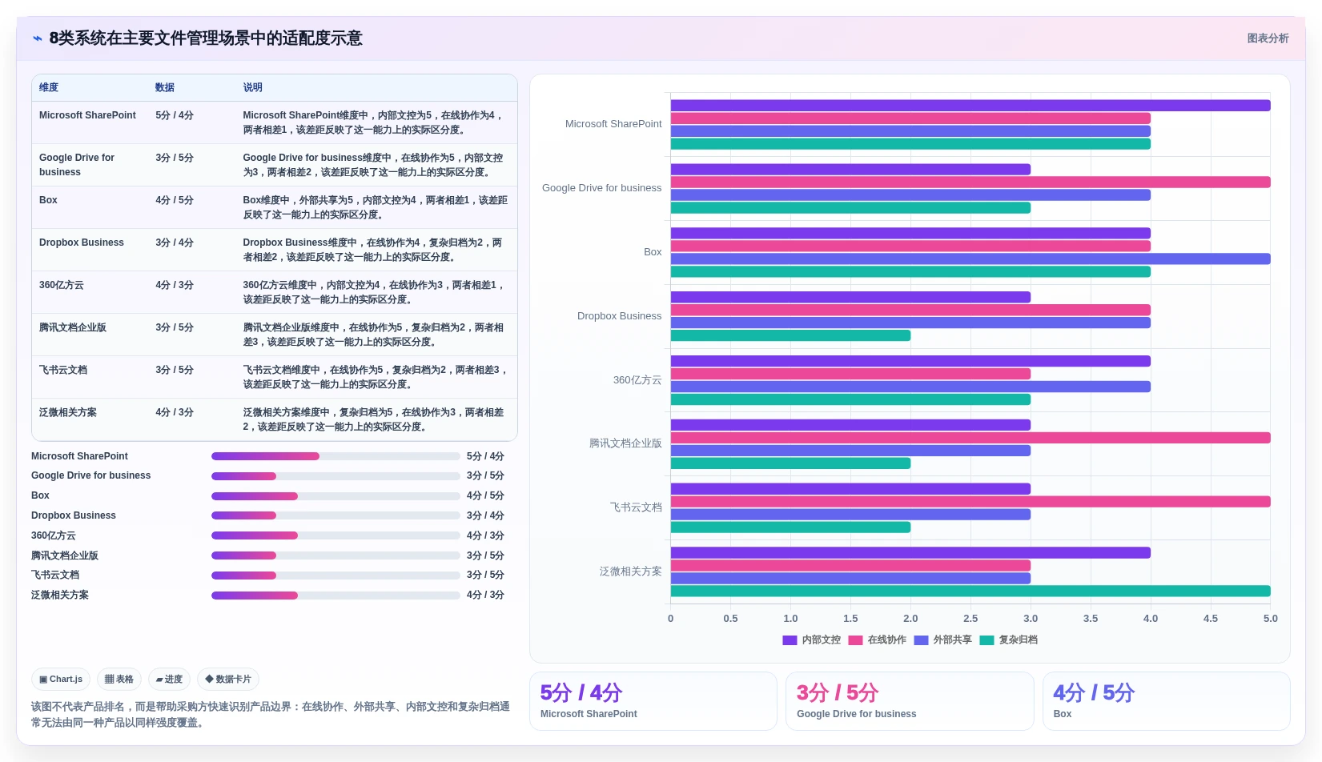
Task: Click the lightning icon beside the title
Action: pyautogui.click(x=38, y=38)
